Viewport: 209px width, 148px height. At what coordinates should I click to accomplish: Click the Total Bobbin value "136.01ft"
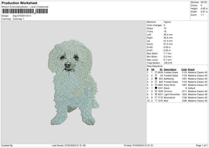pyautogui.click(x=168, y=63)
